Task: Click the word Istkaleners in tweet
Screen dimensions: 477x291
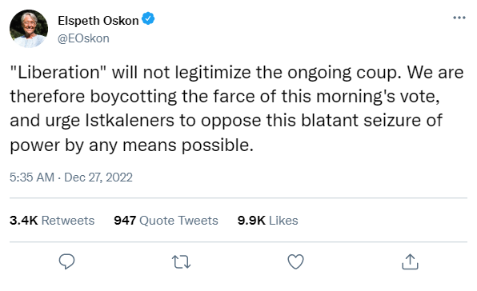Action: click(x=130, y=121)
